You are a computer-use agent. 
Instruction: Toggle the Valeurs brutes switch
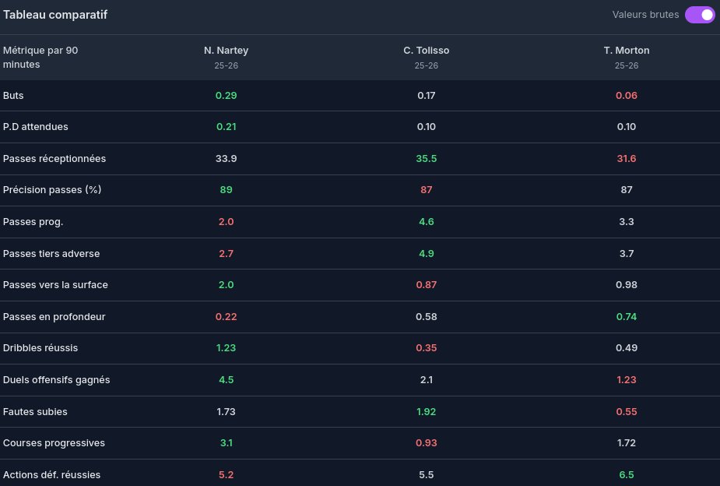699,15
